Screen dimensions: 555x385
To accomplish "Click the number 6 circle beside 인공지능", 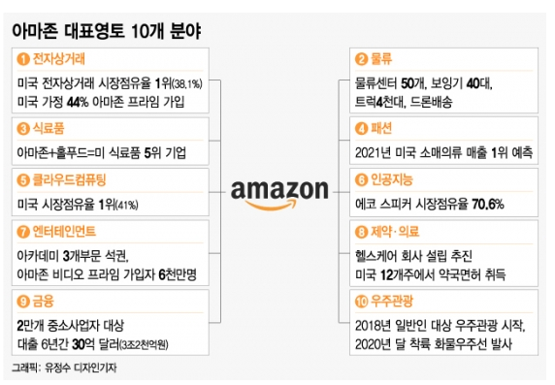I will pyautogui.click(x=361, y=180).
